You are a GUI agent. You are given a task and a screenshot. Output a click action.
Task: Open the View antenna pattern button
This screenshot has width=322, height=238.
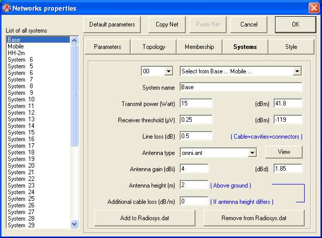click(284, 152)
